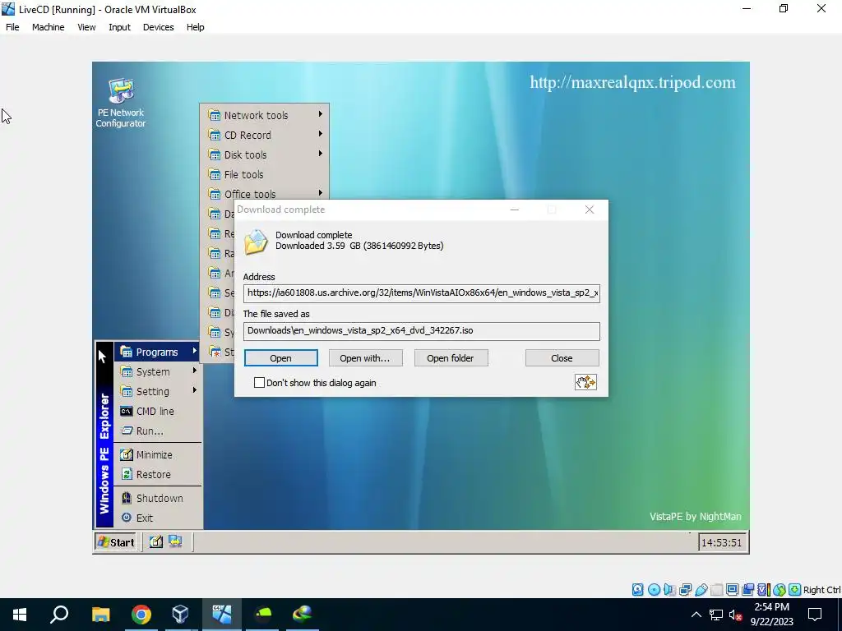
Task: Launch CMD line from Start menu
Action: tap(158, 411)
